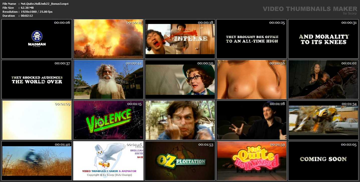360x182 pixels.
Task: Click the 00:01:28 timestamp label
Action: point(277,104)
